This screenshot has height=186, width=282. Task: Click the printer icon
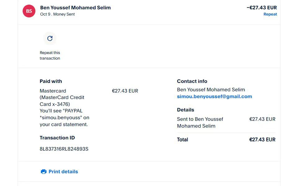[44, 172]
